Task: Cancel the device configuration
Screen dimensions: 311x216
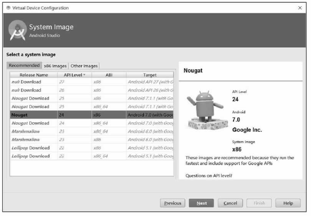Action: point(230,203)
